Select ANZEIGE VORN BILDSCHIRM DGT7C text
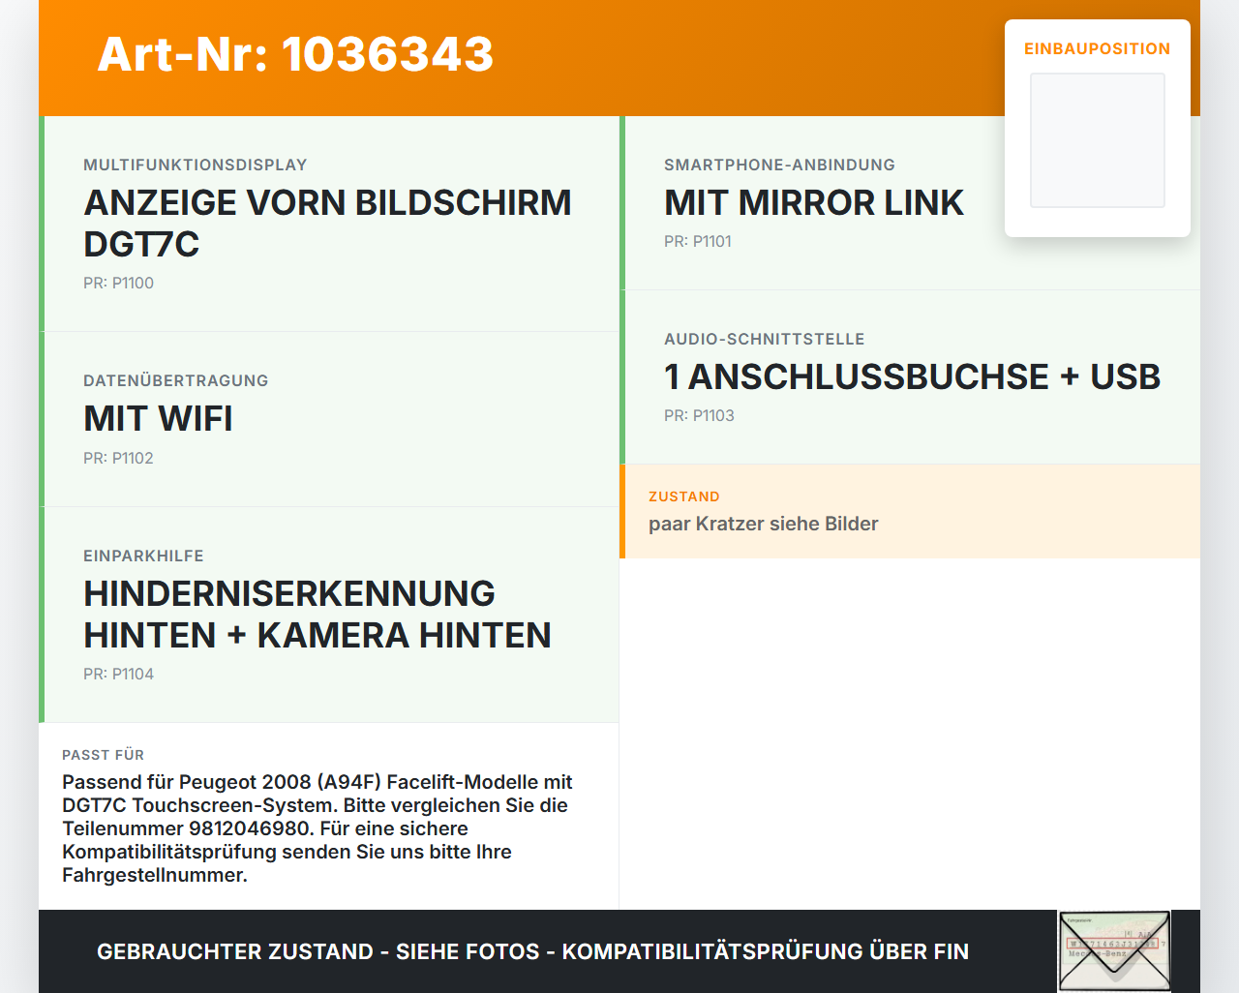1239x993 pixels. (327, 224)
